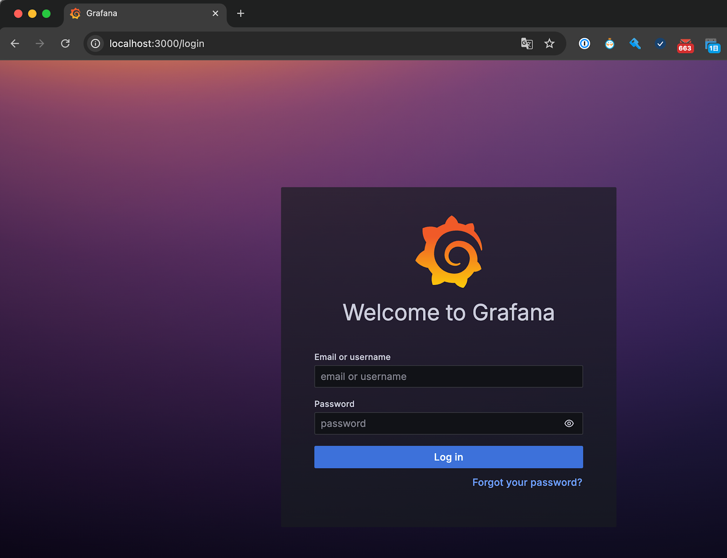Screen dimensions: 727x558
Task: Click the Password field label
Action: 334,404
